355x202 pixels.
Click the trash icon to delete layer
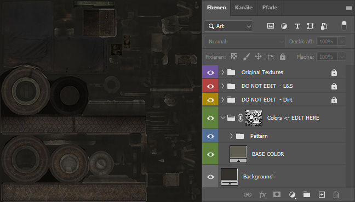336,195
